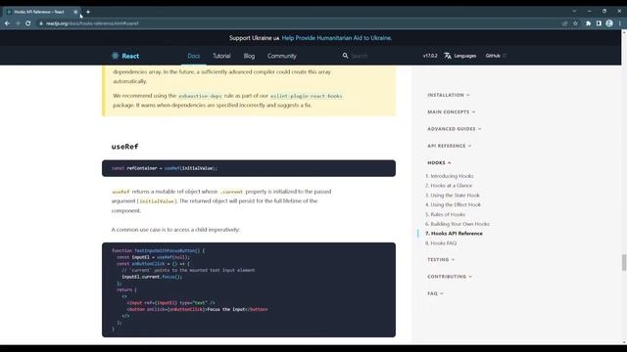Open the Blog navigation tab

tap(249, 56)
